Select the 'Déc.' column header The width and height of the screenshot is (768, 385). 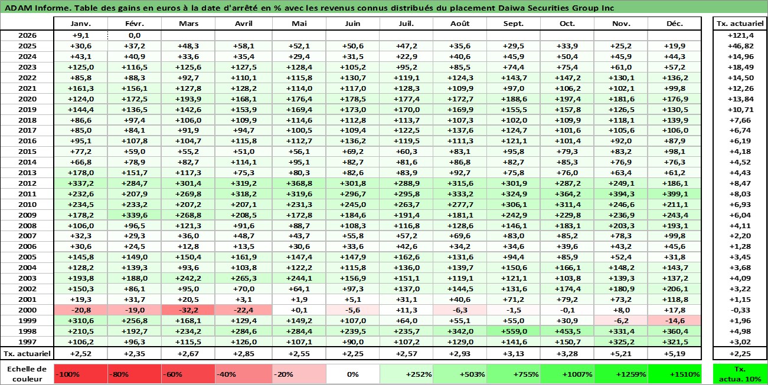coord(675,24)
